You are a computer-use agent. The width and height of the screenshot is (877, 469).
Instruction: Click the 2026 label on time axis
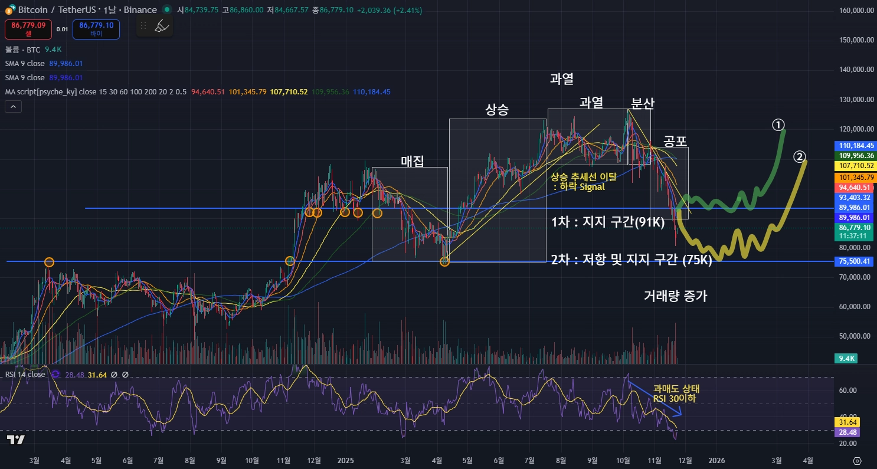716,460
